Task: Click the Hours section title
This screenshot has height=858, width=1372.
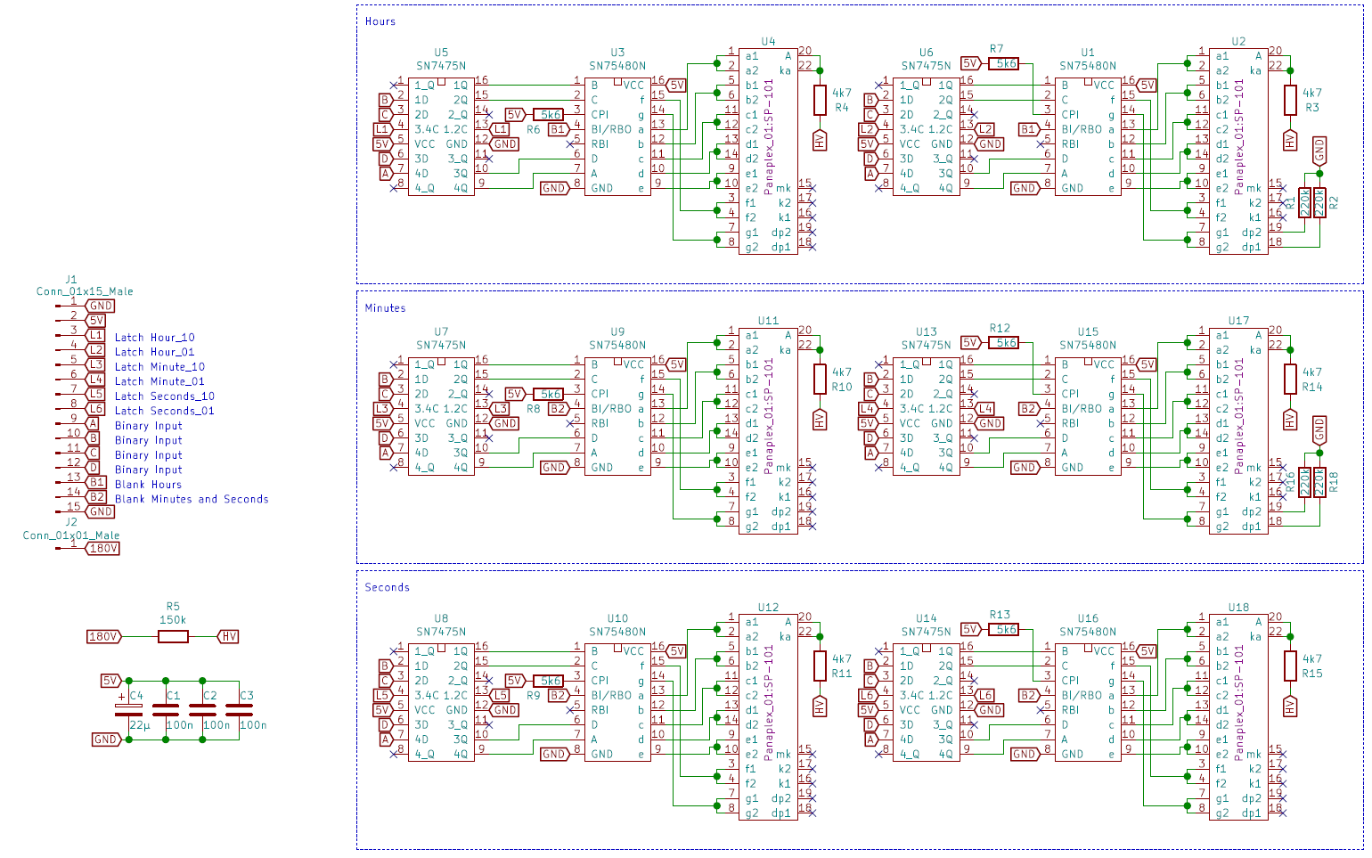Action: coord(380,21)
